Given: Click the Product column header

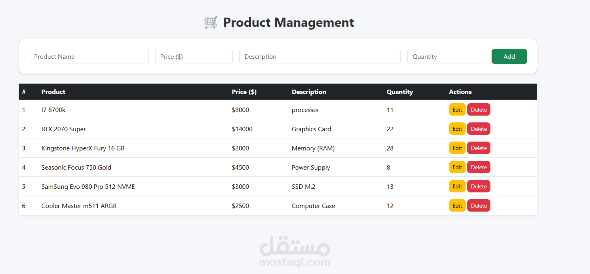Looking at the screenshot, I should 53,92.
